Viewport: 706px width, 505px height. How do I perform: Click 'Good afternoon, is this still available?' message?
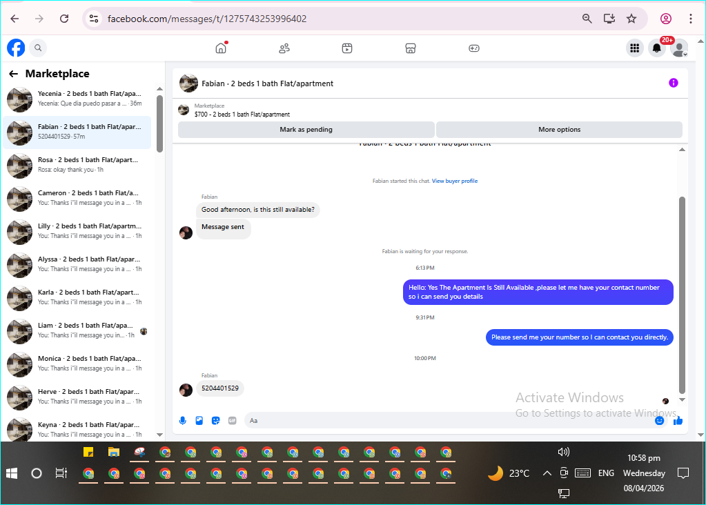(x=258, y=210)
